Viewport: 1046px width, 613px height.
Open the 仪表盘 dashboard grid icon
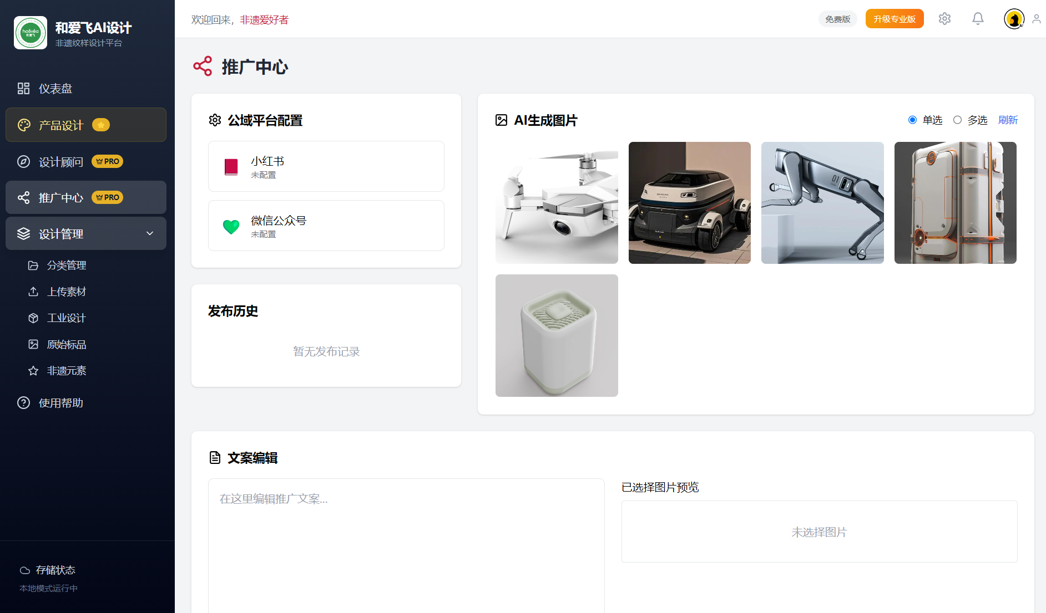23,89
